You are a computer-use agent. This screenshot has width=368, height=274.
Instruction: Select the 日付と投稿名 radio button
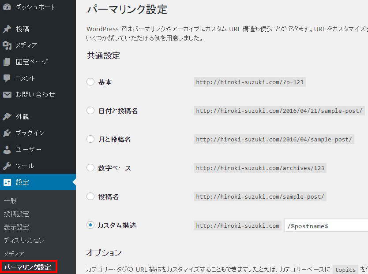click(x=90, y=111)
